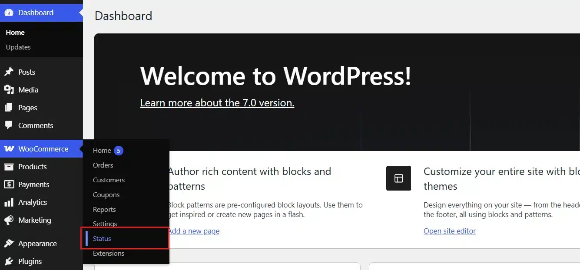Click the Posts pushpin icon
This screenshot has width=580, height=270.
point(9,72)
